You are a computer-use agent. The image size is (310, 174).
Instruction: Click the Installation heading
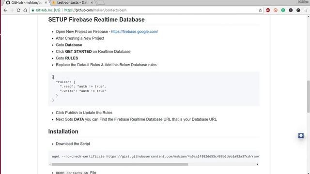click(63, 131)
